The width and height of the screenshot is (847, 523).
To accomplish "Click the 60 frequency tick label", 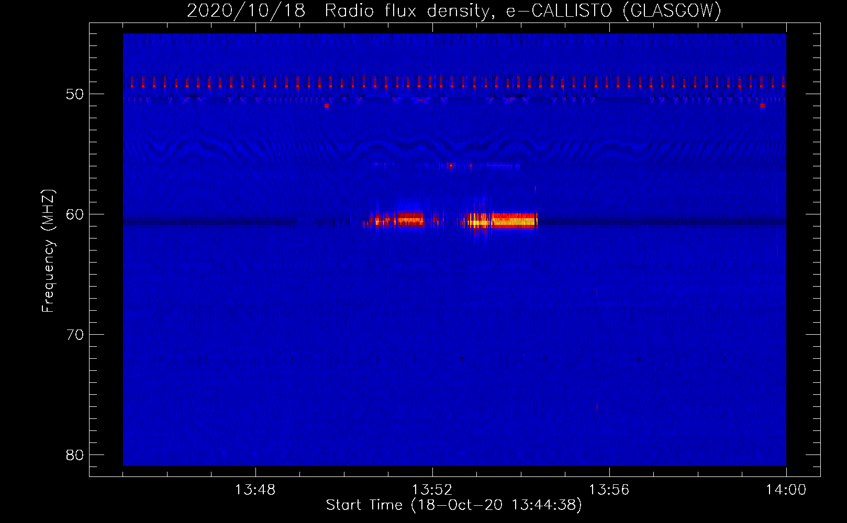I will [x=75, y=214].
